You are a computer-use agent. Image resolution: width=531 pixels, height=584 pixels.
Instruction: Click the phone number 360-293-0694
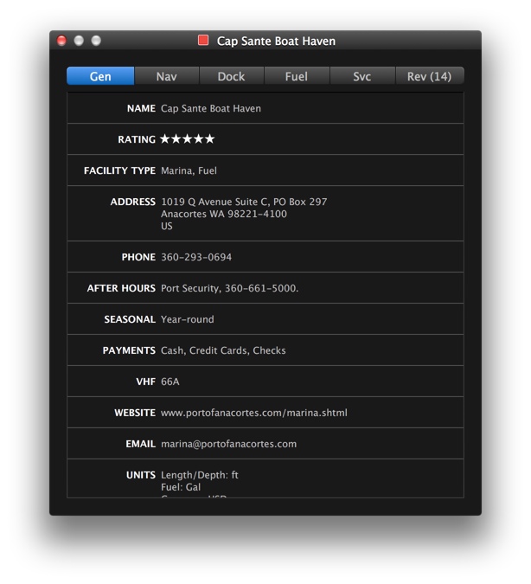tap(196, 257)
